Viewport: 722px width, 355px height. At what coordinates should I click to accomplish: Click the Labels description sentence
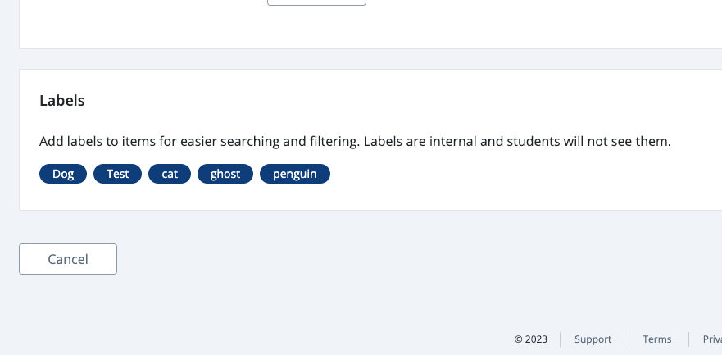(355, 142)
